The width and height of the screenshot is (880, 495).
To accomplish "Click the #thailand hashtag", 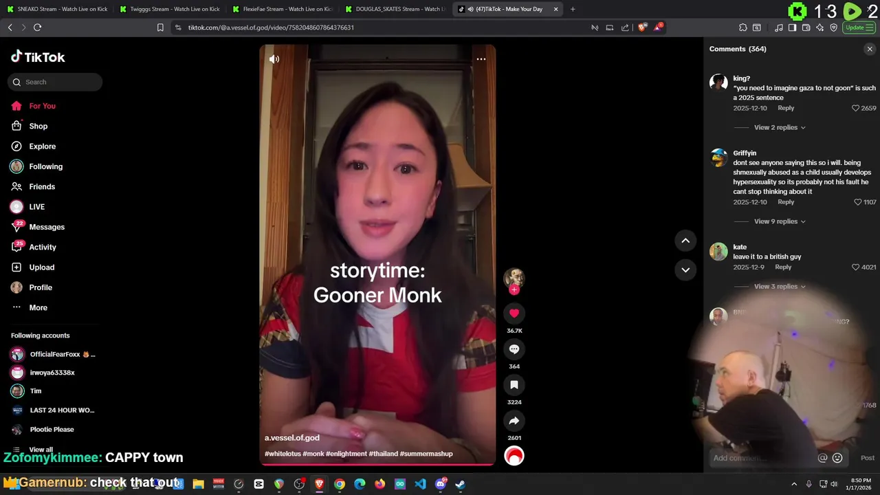I will pyautogui.click(x=382, y=454).
